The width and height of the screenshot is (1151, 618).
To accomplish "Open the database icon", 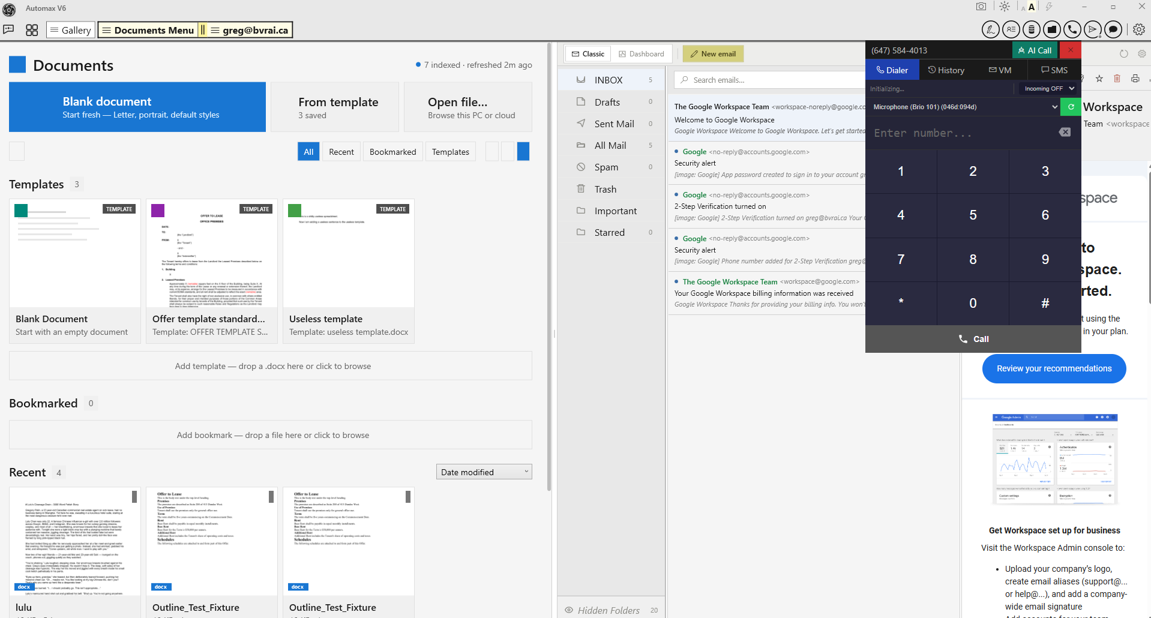I will (x=1032, y=29).
